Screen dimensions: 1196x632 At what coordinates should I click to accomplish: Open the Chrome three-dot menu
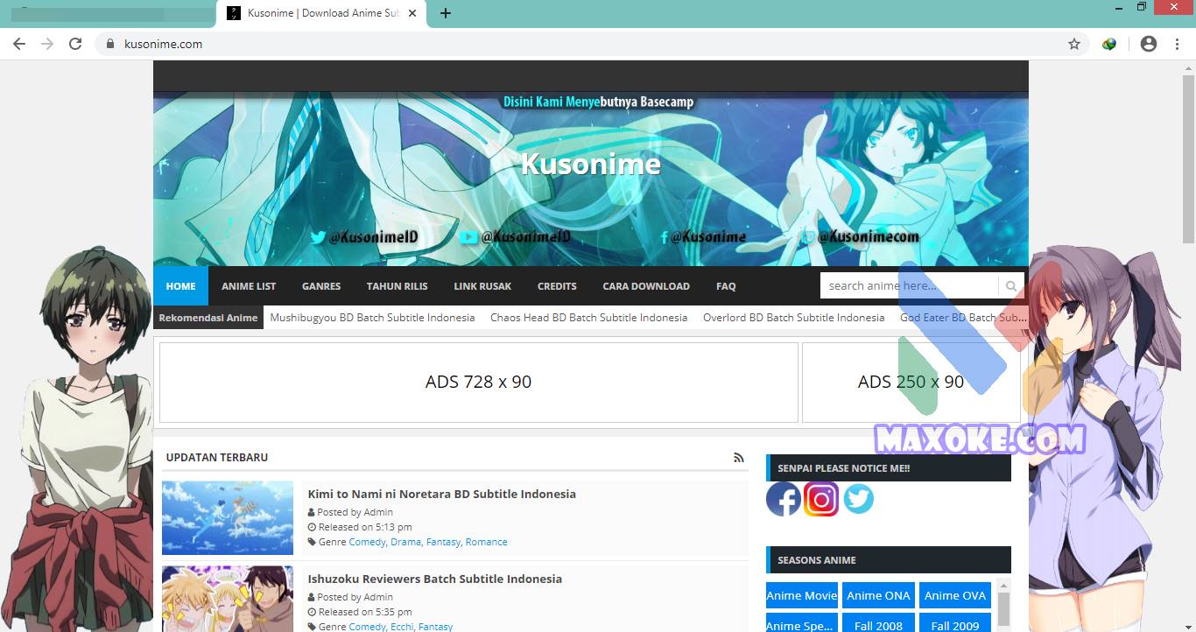point(1178,44)
